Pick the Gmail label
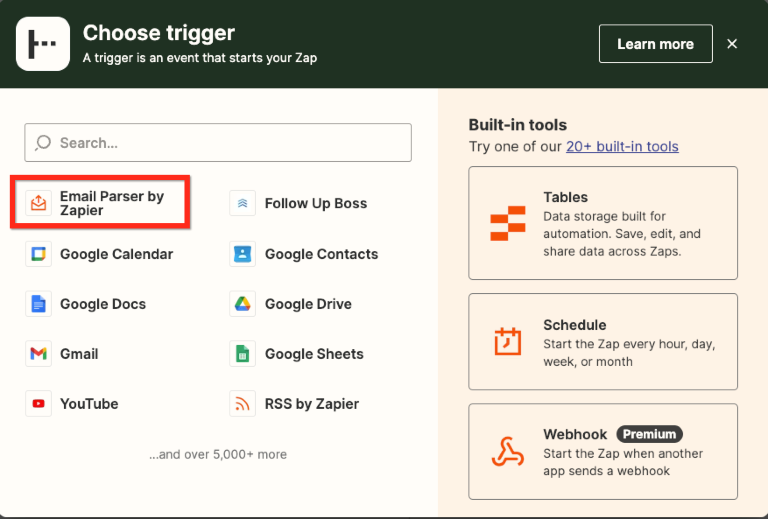The image size is (768, 519). pos(79,354)
